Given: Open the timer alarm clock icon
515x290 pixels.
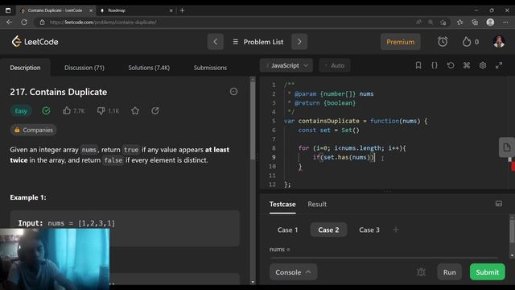Looking at the screenshot, I should 443,42.
